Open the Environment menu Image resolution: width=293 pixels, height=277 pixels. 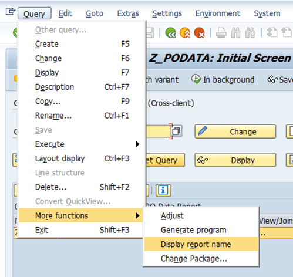click(x=218, y=13)
